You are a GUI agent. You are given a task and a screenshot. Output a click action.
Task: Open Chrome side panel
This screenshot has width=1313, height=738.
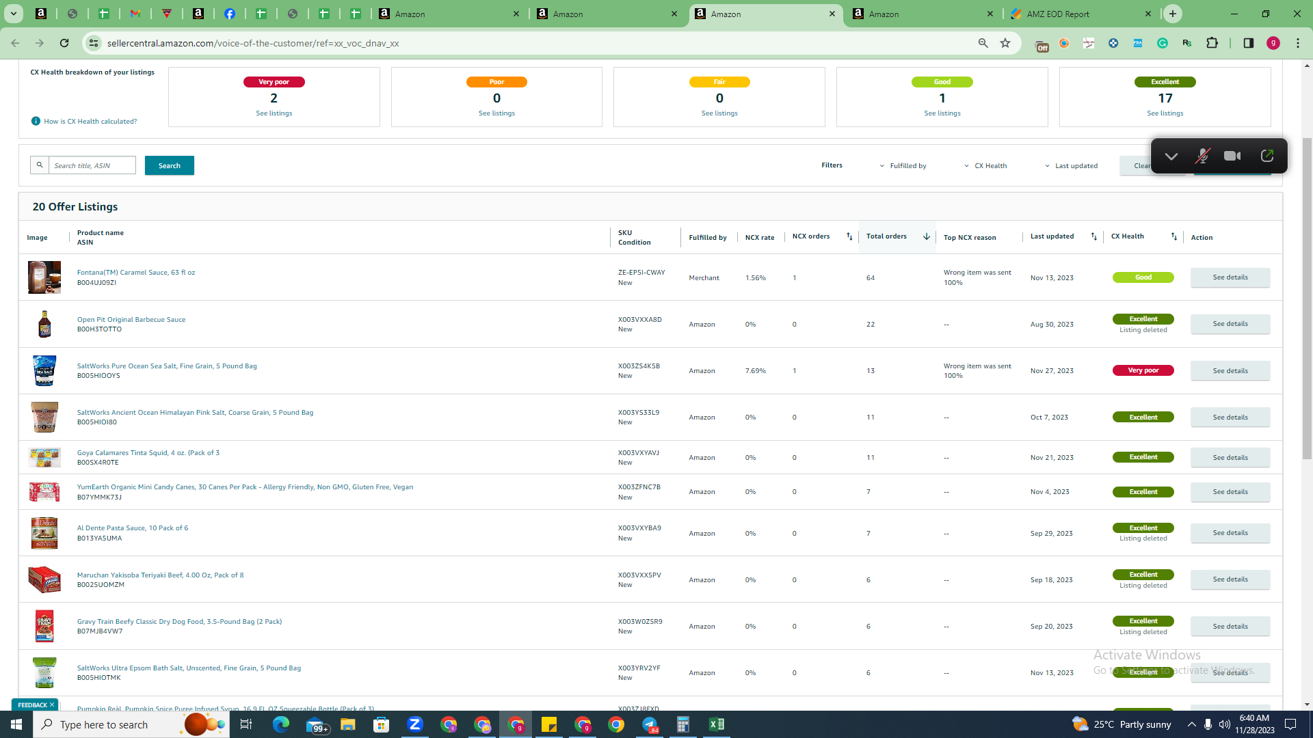point(1249,43)
